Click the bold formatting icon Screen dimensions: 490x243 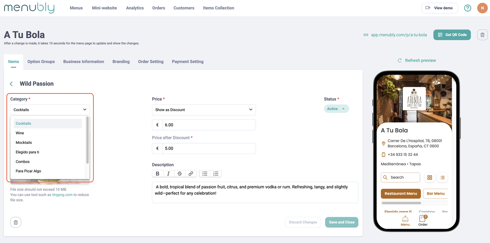pyautogui.click(x=157, y=174)
